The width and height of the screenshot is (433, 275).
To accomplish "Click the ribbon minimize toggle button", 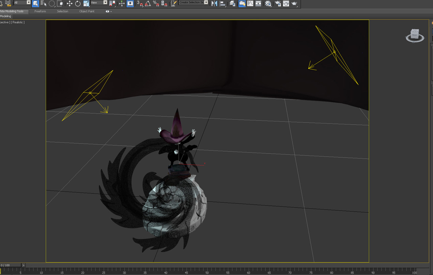I will [x=107, y=12].
